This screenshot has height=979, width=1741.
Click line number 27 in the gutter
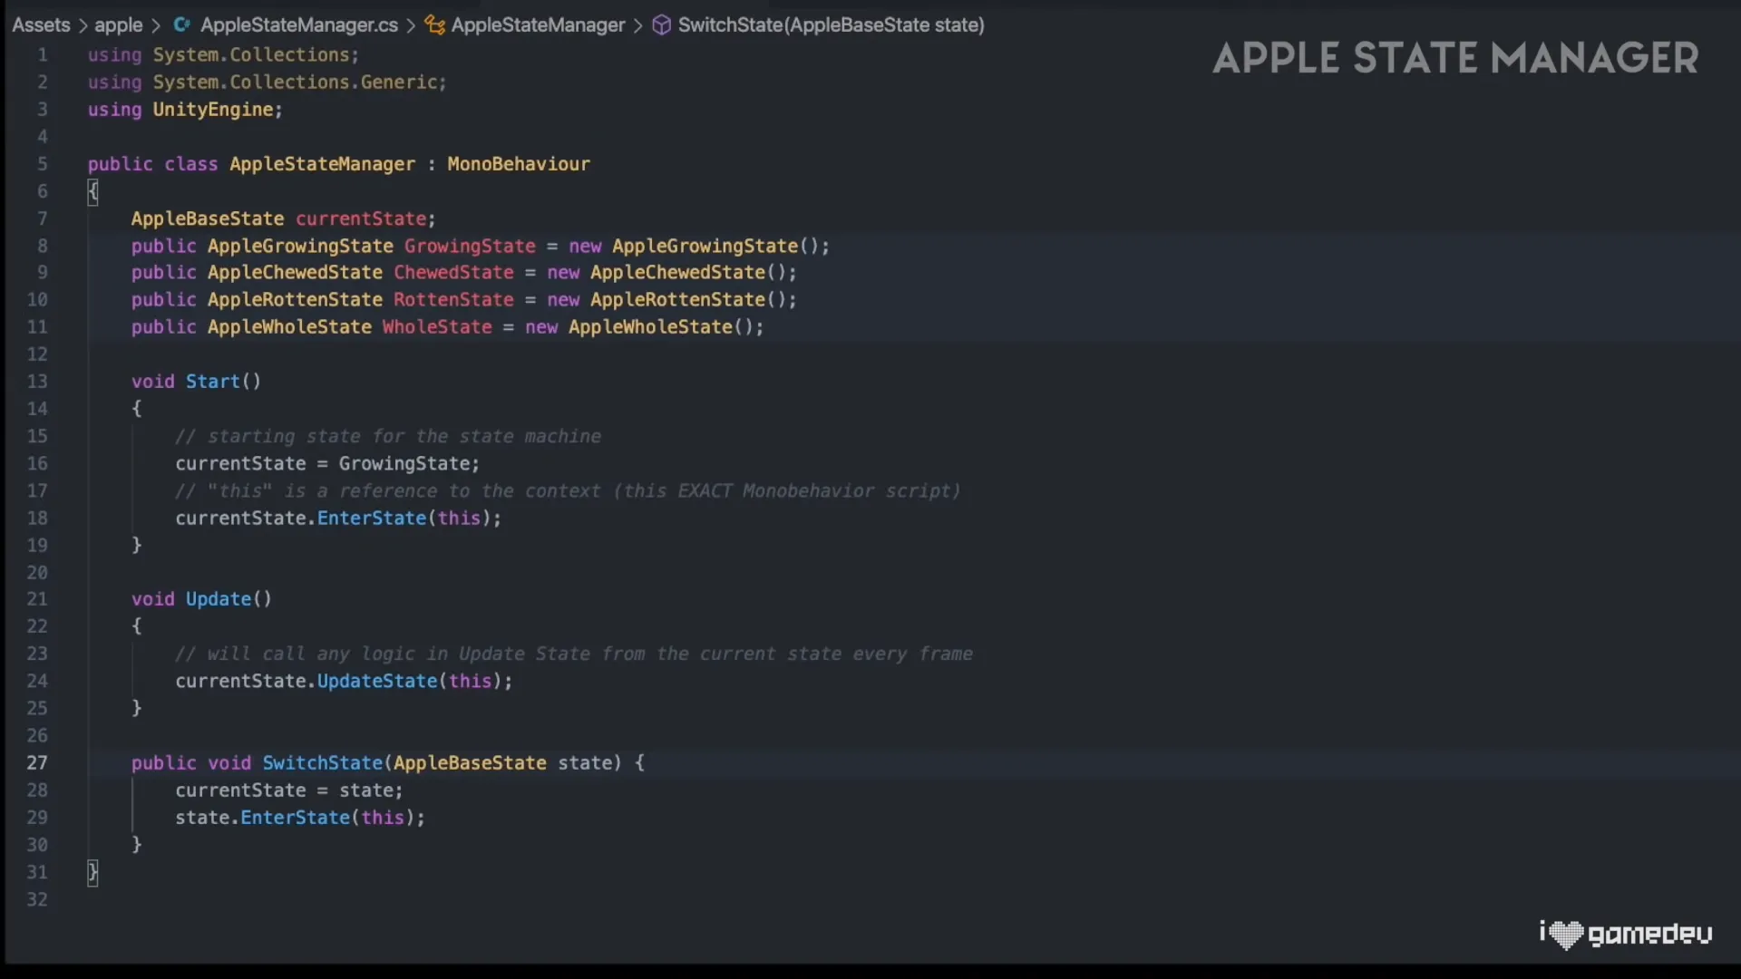tap(37, 763)
